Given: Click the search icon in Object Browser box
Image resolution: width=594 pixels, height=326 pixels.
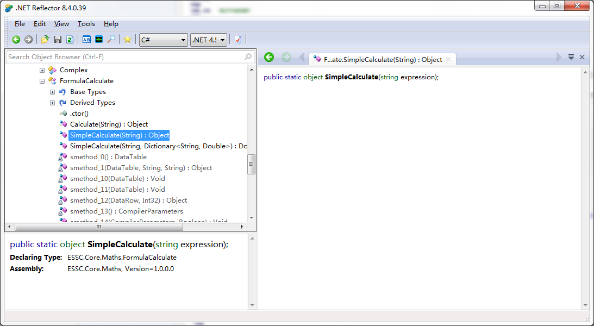Looking at the screenshot, I should (x=248, y=57).
